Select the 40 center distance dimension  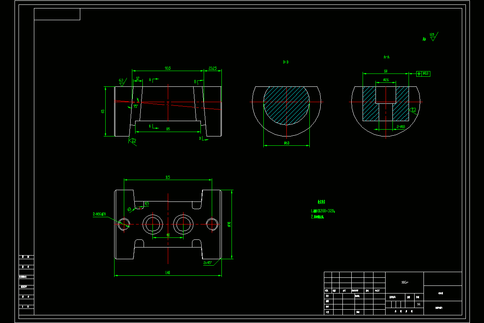pos(168,235)
